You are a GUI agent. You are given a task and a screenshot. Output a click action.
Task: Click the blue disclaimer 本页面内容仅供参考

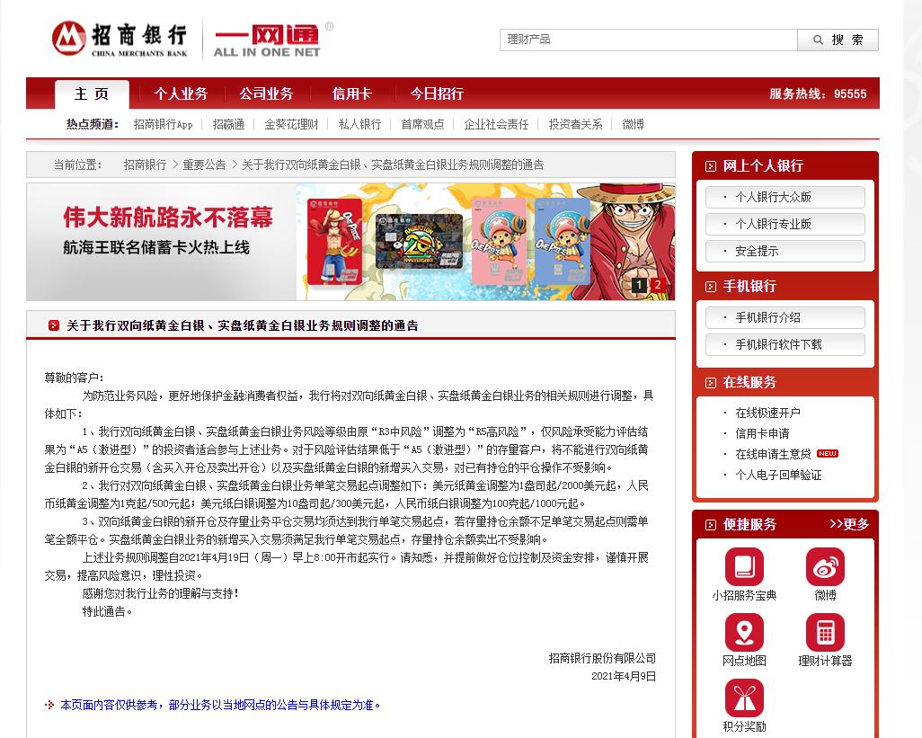coord(220,705)
